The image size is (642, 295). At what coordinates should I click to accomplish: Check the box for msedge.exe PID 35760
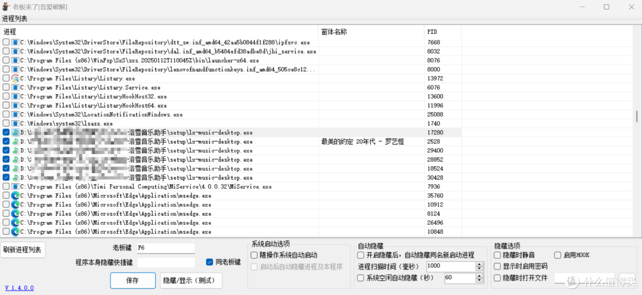pyautogui.click(x=6, y=196)
